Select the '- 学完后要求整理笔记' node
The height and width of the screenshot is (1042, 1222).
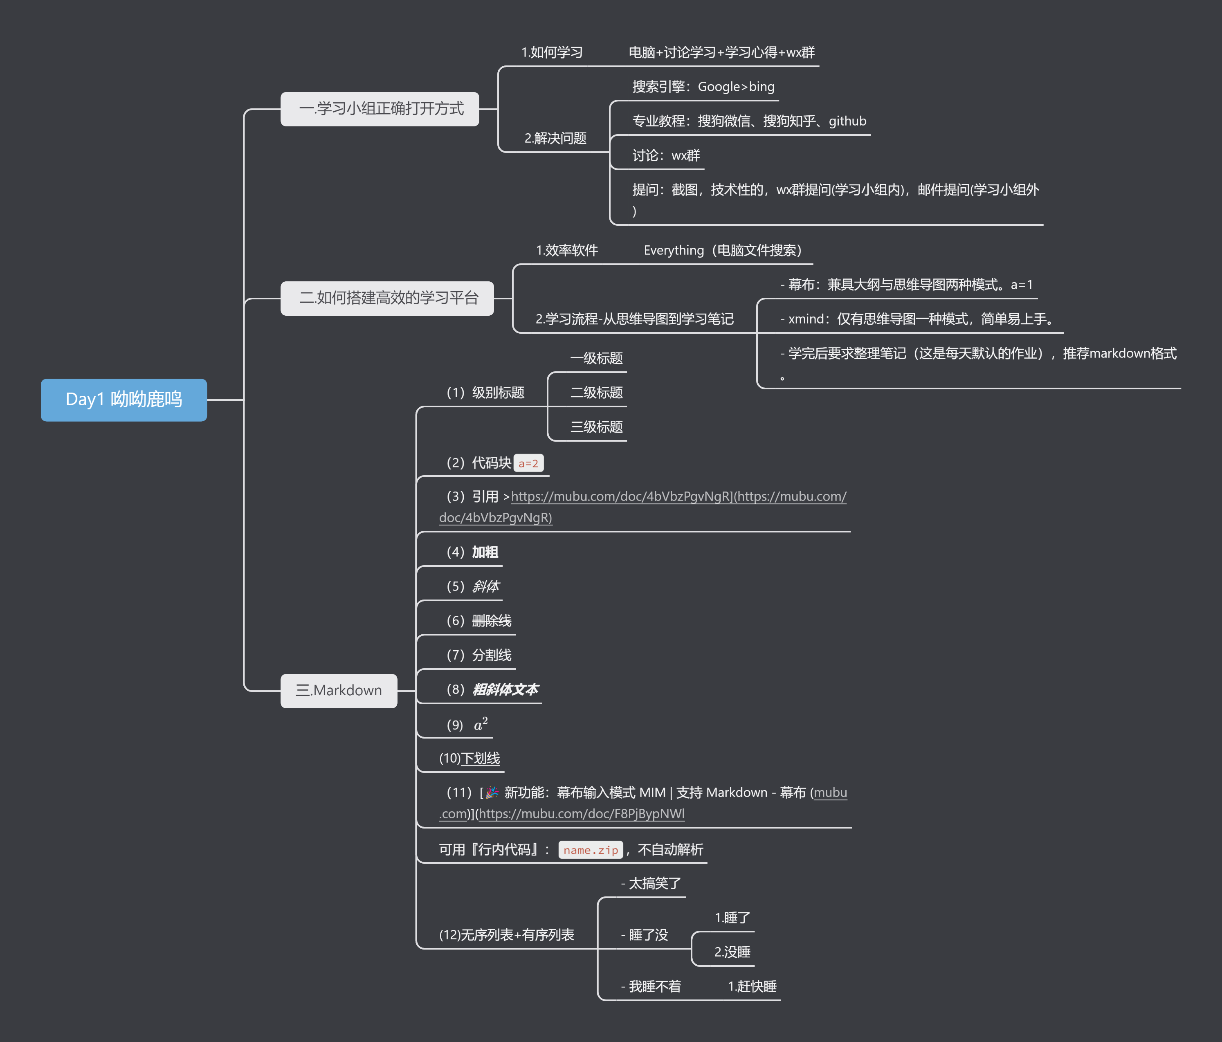(978, 363)
